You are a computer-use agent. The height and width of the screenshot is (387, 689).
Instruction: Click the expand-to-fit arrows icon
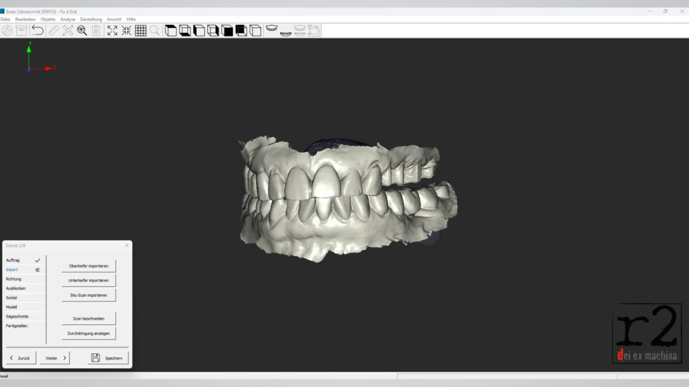pos(112,30)
